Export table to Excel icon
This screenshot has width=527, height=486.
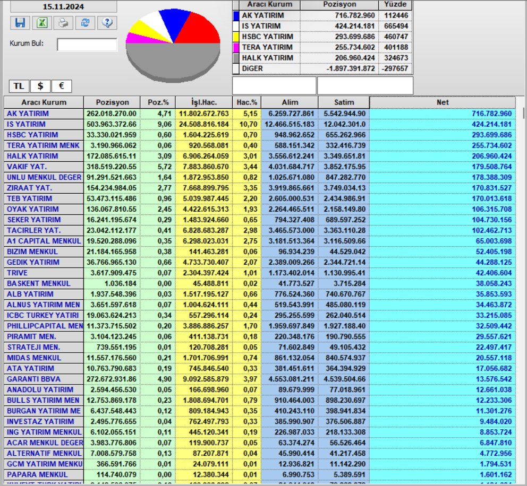point(41,23)
